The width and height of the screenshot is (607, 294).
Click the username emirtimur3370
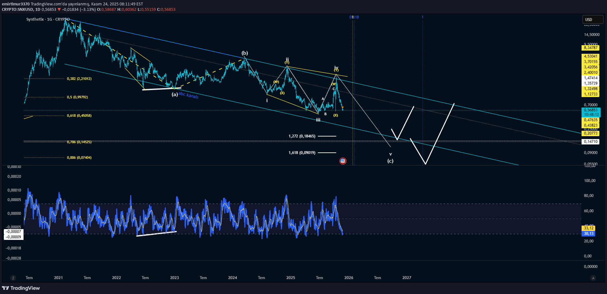click(x=15, y=4)
